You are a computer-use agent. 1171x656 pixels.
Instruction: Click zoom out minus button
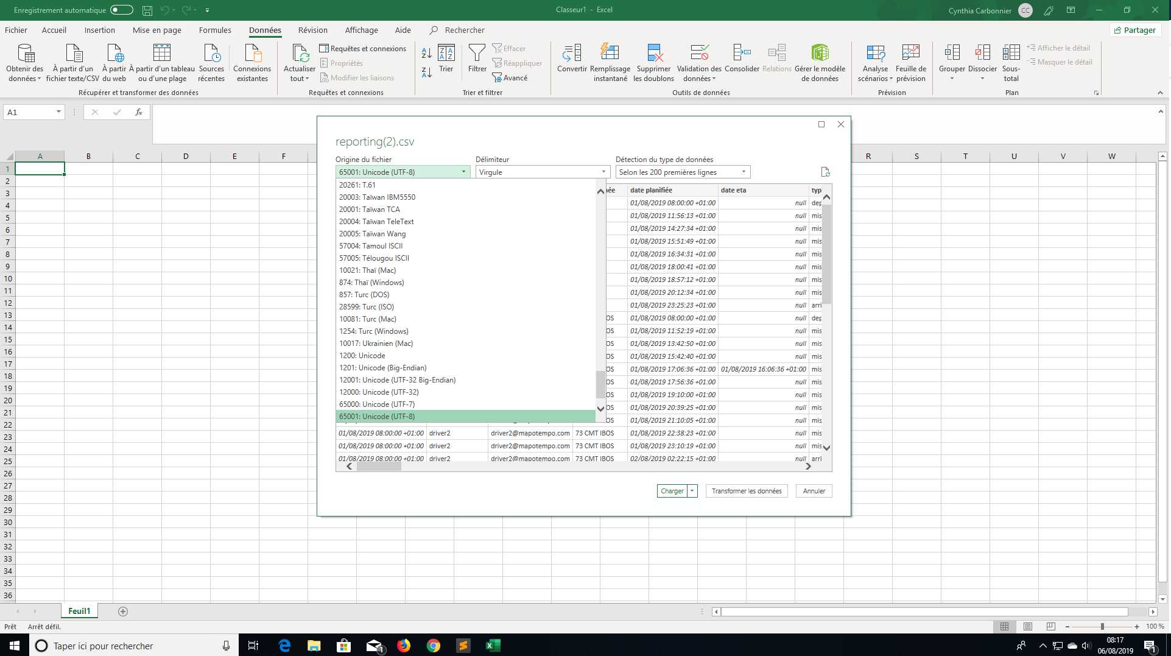(x=1067, y=627)
